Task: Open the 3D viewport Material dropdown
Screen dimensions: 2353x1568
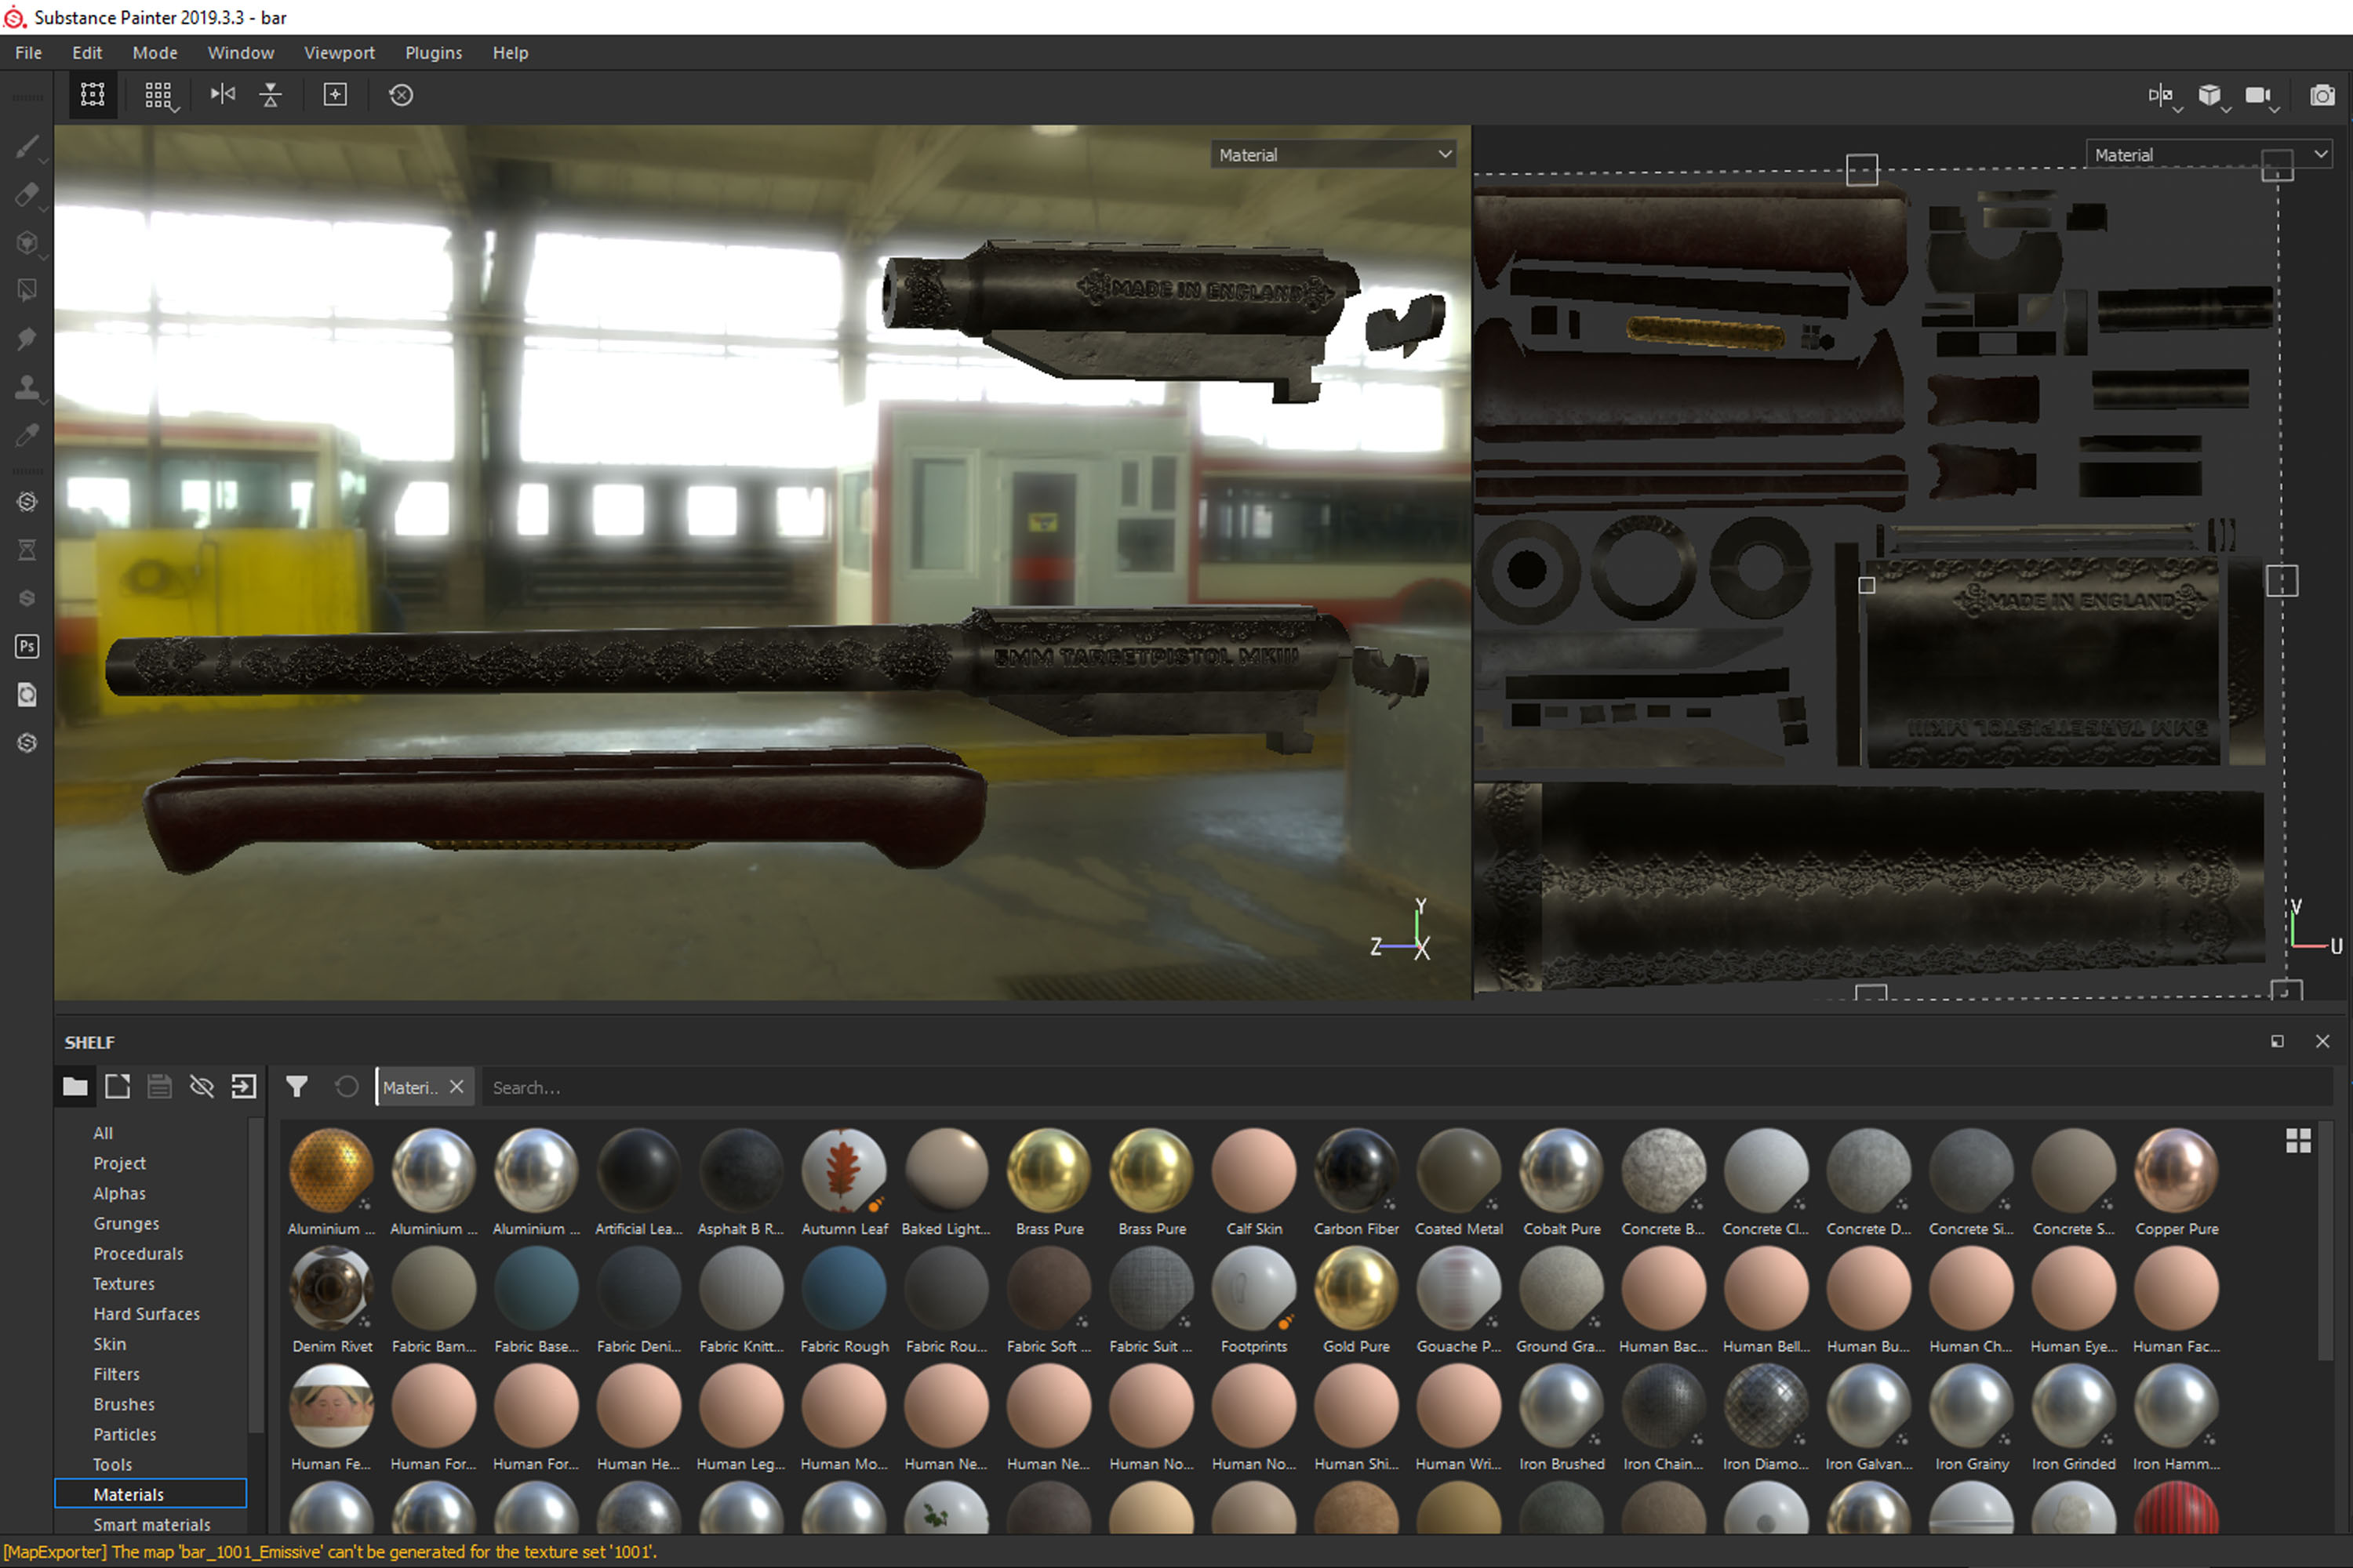Action: tap(1333, 155)
